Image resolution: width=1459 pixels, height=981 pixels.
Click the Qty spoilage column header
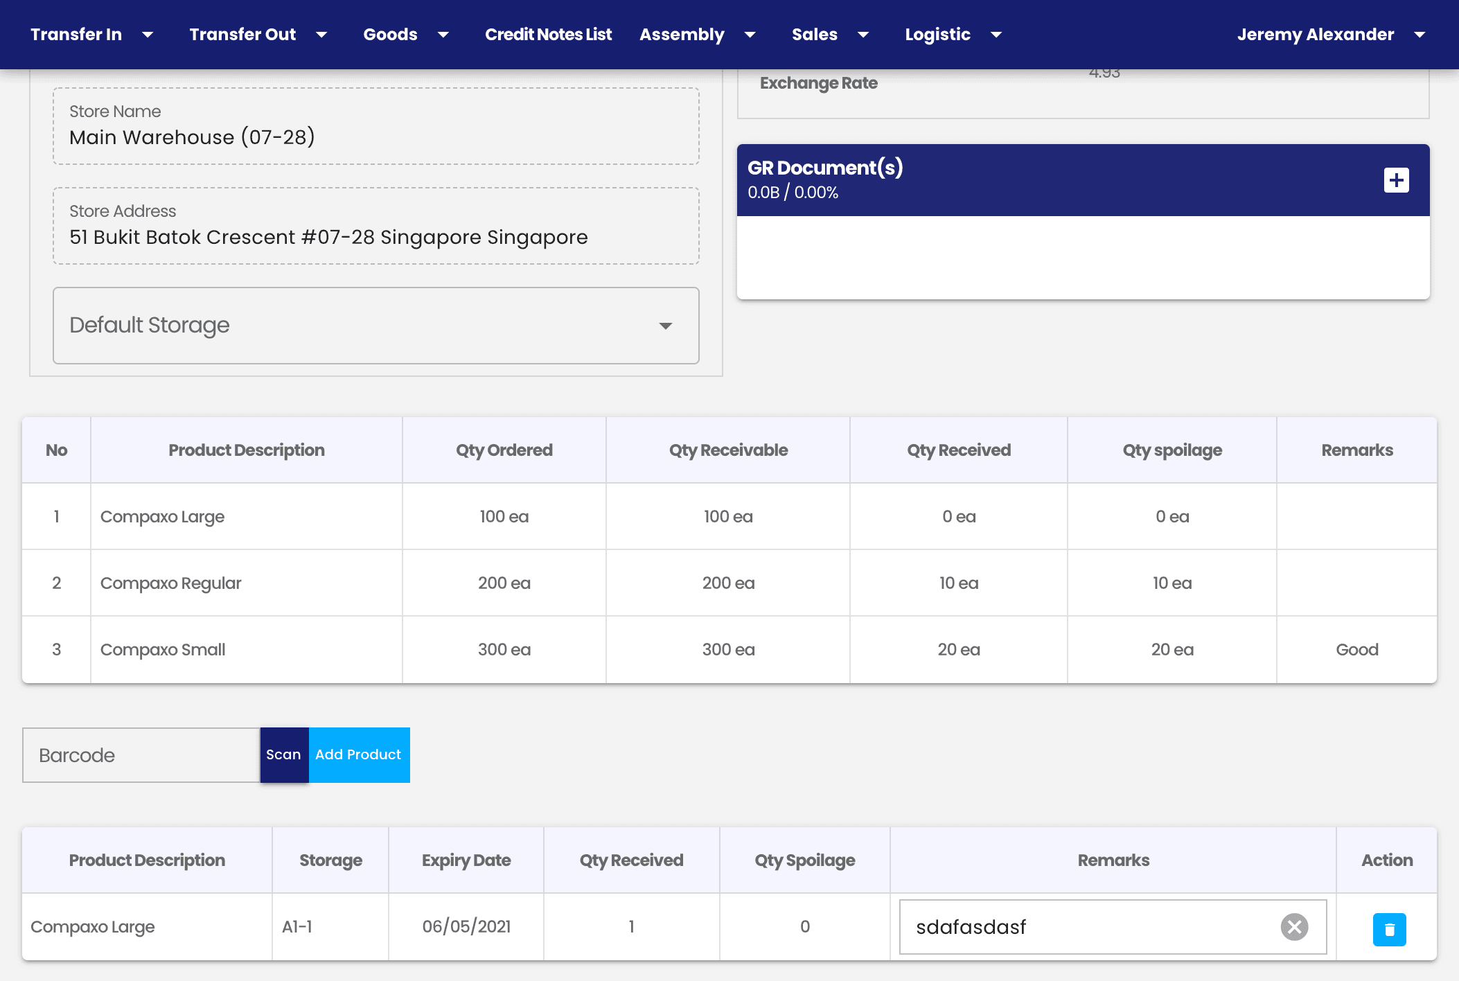(1172, 450)
